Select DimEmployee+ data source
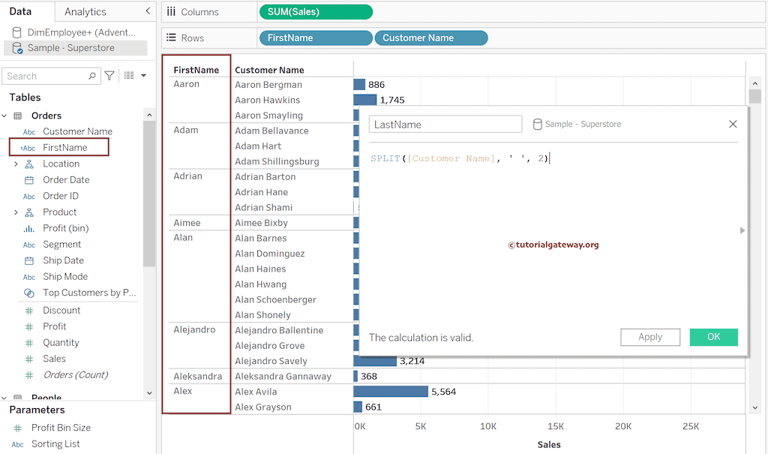Image resolution: width=768 pixels, height=454 pixels. (81, 32)
